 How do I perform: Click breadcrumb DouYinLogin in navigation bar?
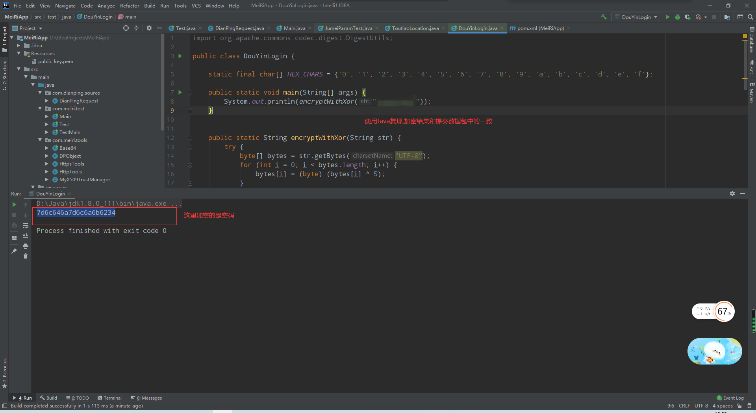click(x=94, y=17)
